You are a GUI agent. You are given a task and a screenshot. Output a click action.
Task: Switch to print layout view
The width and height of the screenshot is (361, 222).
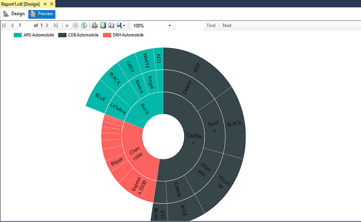(x=103, y=25)
